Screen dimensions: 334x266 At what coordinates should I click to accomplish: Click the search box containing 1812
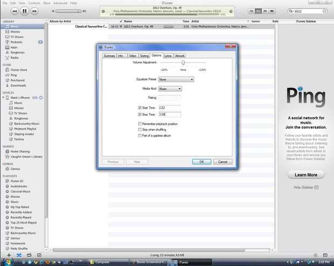tap(308, 11)
